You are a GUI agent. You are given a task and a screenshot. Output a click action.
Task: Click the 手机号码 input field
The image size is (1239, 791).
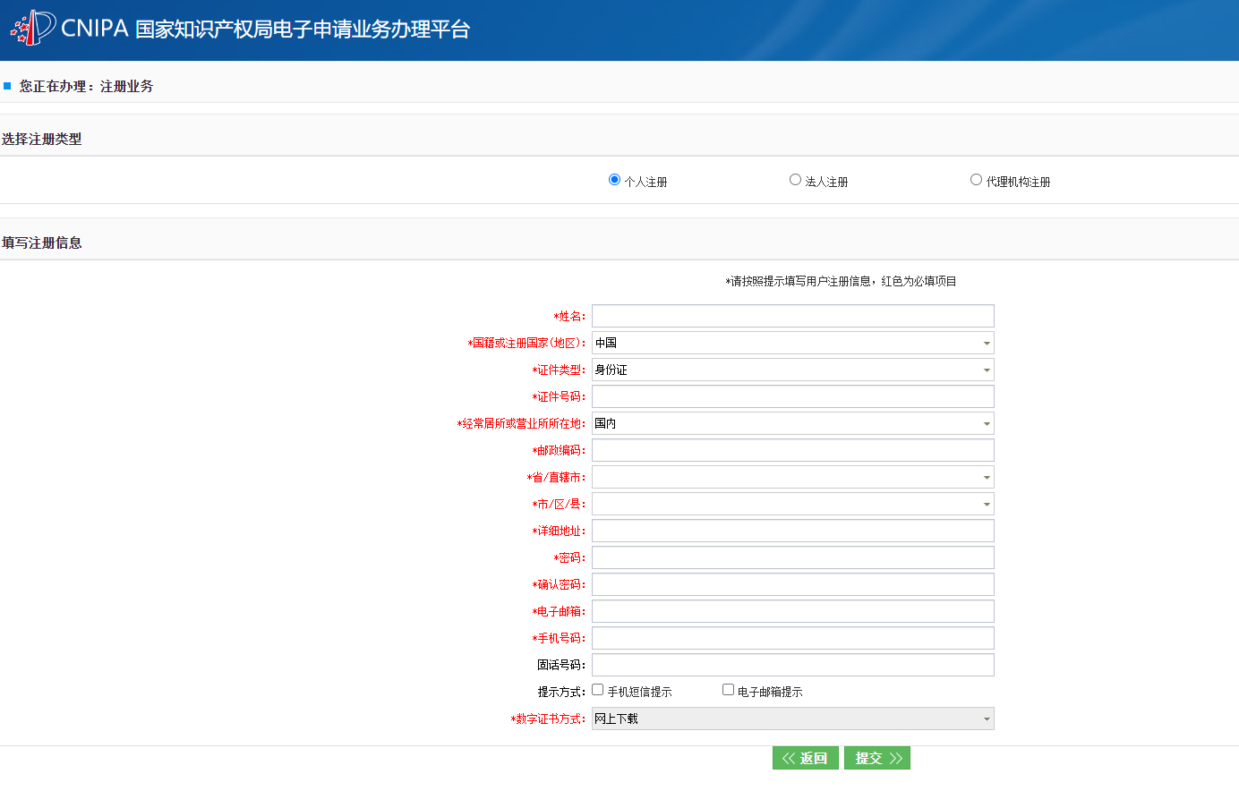pyautogui.click(x=792, y=638)
